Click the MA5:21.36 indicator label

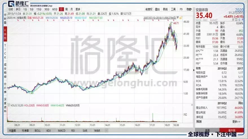(x=38, y=18)
